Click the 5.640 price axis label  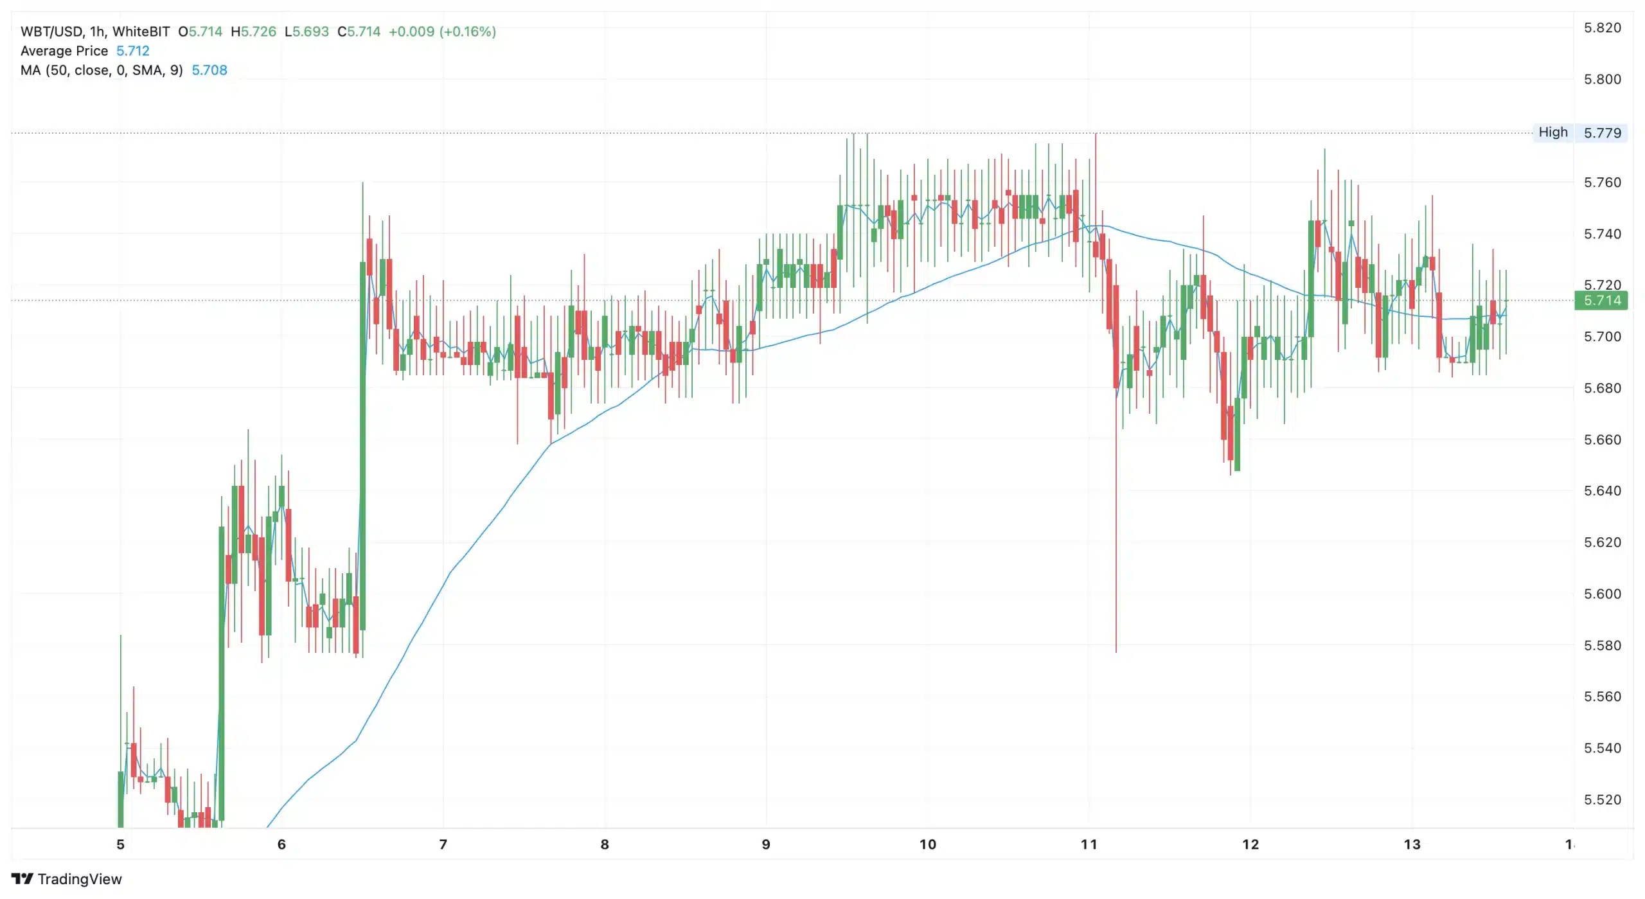click(x=1603, y=491)
